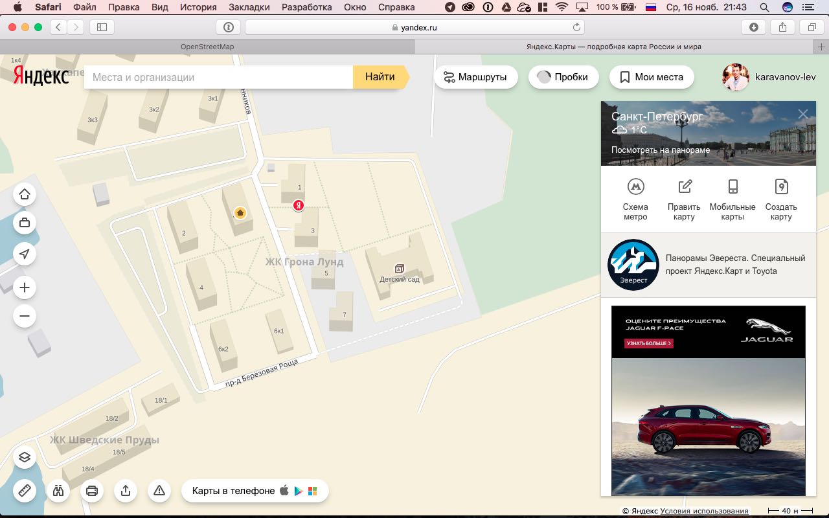The height and width of the screenshot is (518, 829).
Task: Select the ruler measuring tool
Action: tap(25, 491)
